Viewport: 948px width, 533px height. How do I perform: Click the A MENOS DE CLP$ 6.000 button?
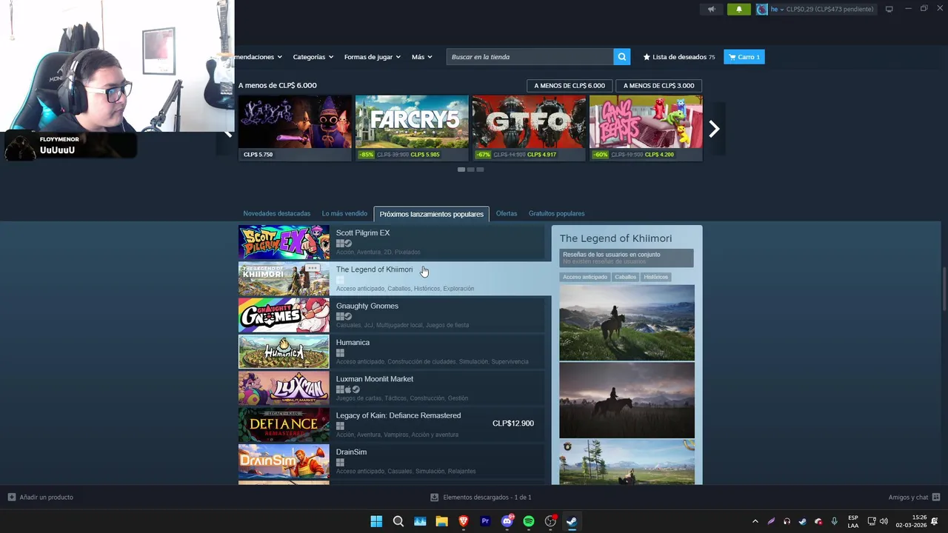click(x=570, y=85)
